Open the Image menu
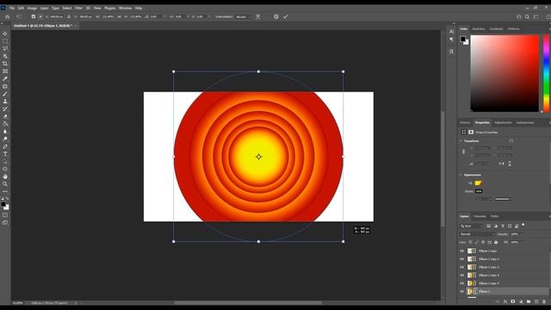Image resolution: width=551 pixels, height=310 pixels. coord(32,8)
